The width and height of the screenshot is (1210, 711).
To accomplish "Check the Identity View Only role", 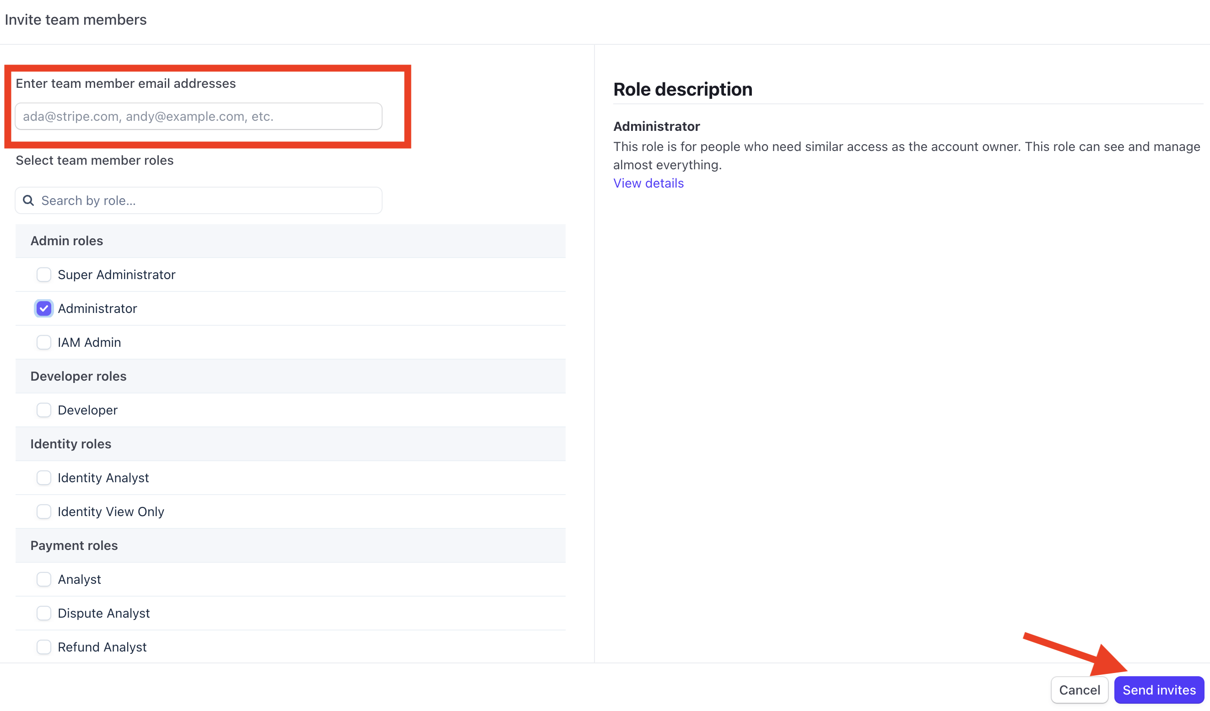I will (x=43, y=512).
